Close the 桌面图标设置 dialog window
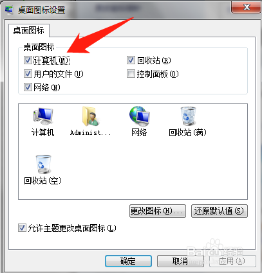262x273 pixels. point(246,8)
